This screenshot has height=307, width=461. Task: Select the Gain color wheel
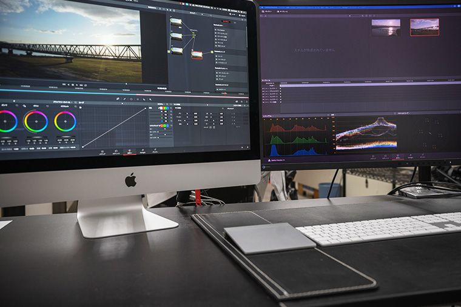point(65,121)
